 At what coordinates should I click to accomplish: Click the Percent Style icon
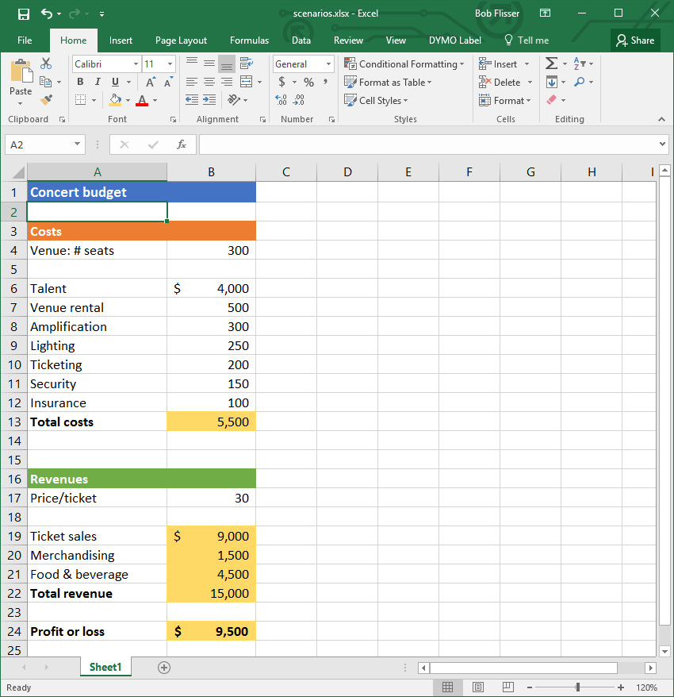click(309, 83)
